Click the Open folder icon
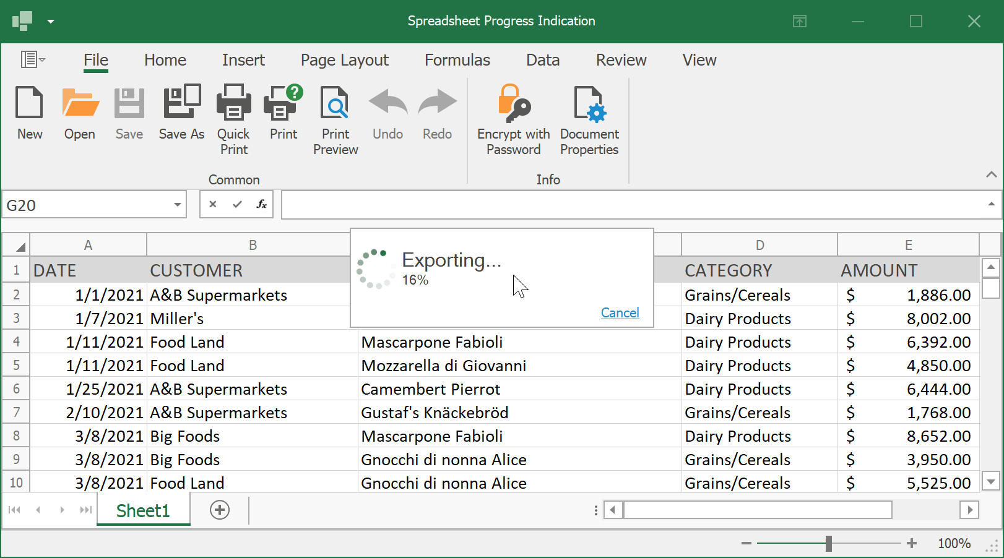This screenshot has height=558, width=1004. point(80,103)
